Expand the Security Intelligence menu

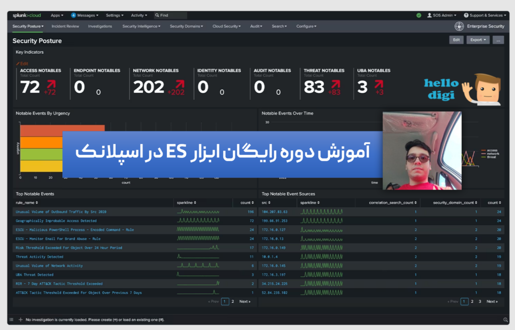pos(141,26)
